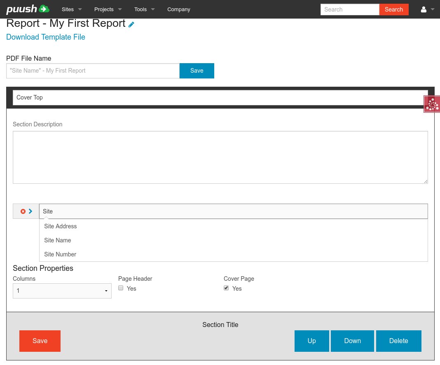This screenshot has height=365, width=440.
Task: Click the pencil edit icon beside report title
Action: pos(131,24)
